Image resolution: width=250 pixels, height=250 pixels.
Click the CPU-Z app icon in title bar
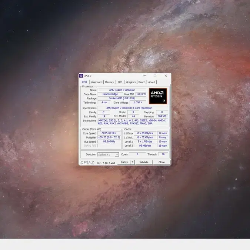pos(81,76)
